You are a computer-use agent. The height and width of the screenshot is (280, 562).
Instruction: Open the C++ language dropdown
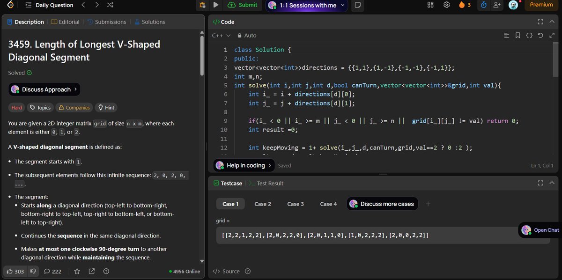pos(220,35)
